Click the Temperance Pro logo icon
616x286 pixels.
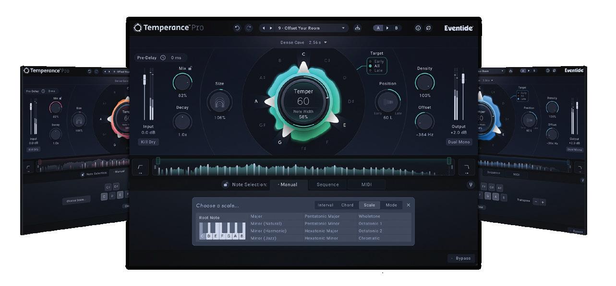138,28
